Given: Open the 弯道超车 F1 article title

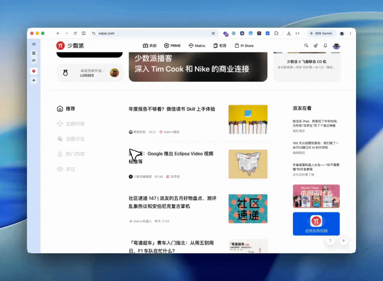Looking at the screenshot, I should coord(171,247).
